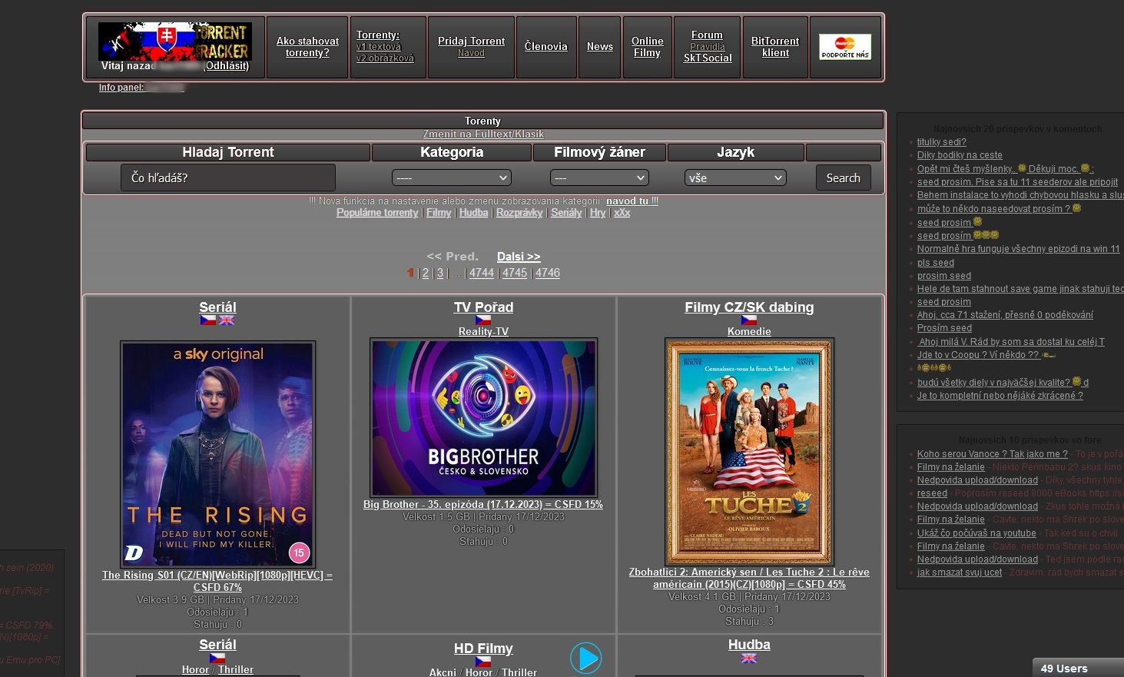
Task: Open Online Filmy menu item
Action: pos(647,47)
